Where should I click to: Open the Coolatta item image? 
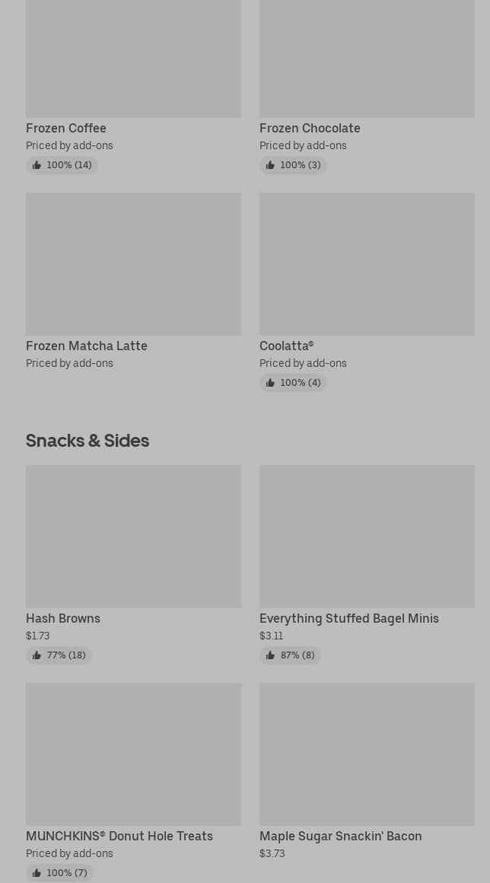[367, 263]
